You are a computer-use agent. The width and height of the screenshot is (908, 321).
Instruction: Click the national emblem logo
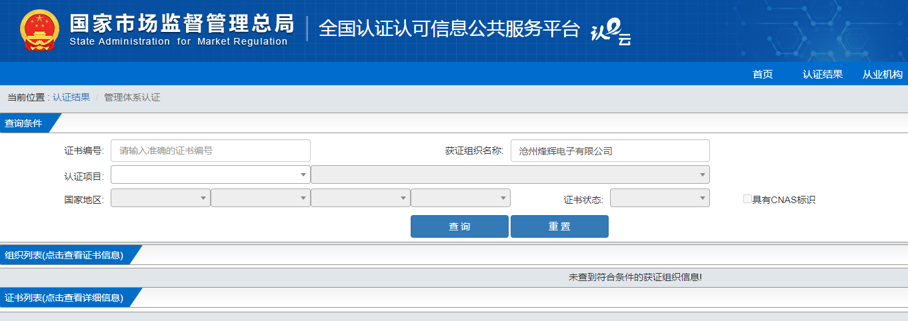(39, 31)
